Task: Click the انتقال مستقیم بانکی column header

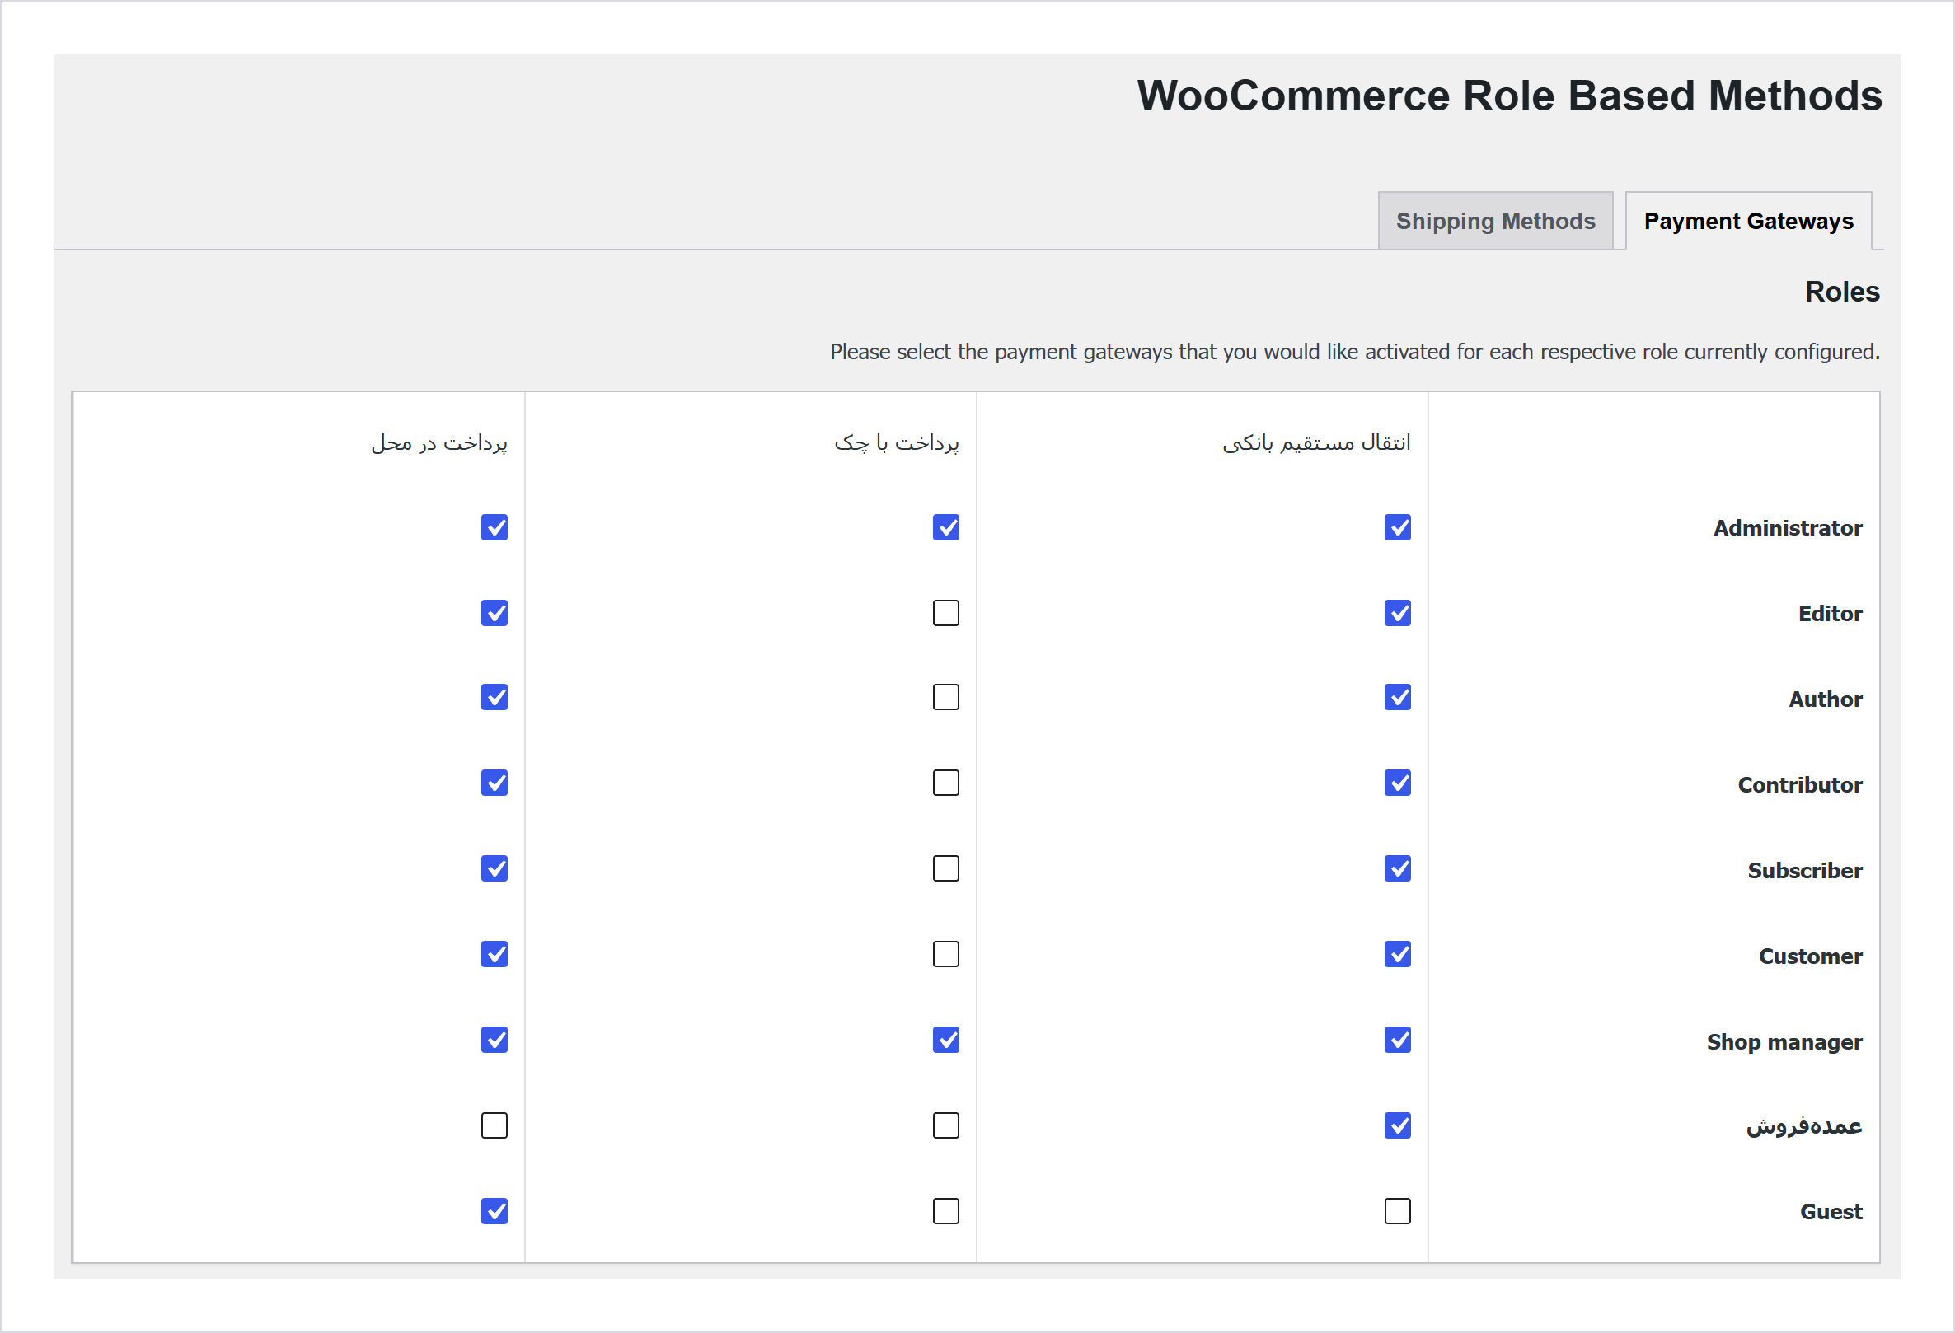Action: pyautogui.click(x=1316, y=442)
